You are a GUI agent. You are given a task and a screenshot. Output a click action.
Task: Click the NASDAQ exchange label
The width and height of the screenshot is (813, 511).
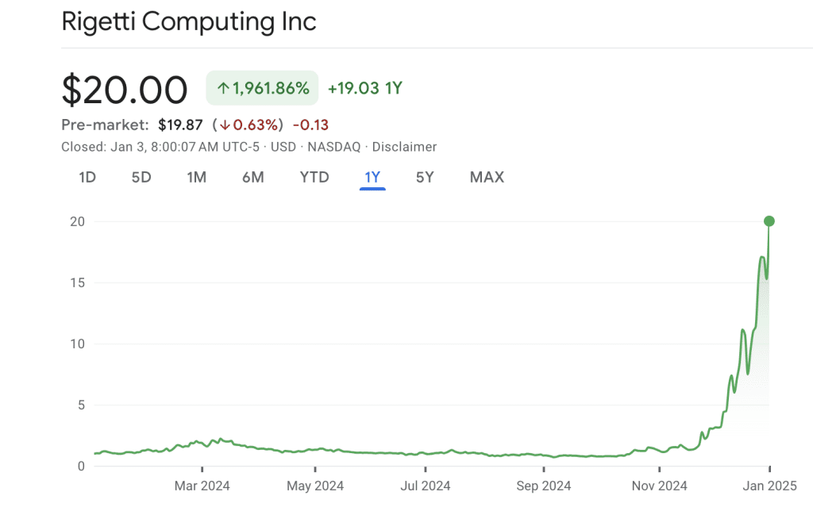pyautogui.click(x=333, y=147)
